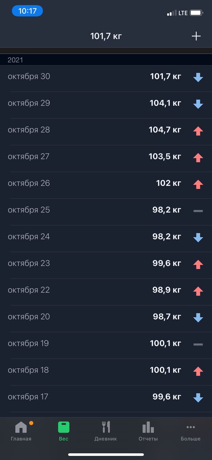Tap the 10:17 status bar time pill
The image size is (212, 460).
[27, 11]
